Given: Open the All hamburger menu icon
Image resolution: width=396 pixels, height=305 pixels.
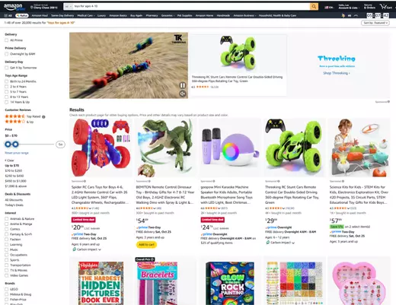Looking at the screenshot, I should (8, 15).
